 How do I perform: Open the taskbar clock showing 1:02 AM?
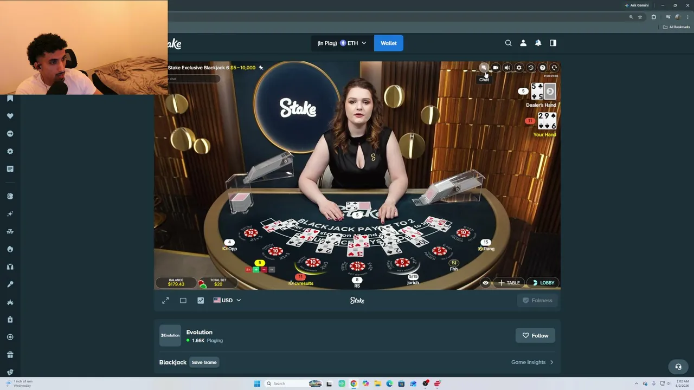(683, 383)
